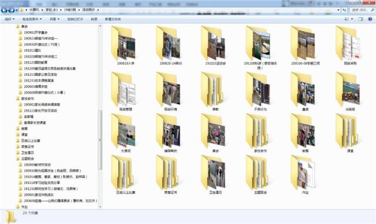
Task: Expand the 组织 dropdown menu
Action: 9,19
